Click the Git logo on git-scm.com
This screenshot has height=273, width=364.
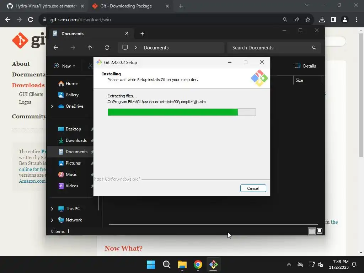[29, 41]
